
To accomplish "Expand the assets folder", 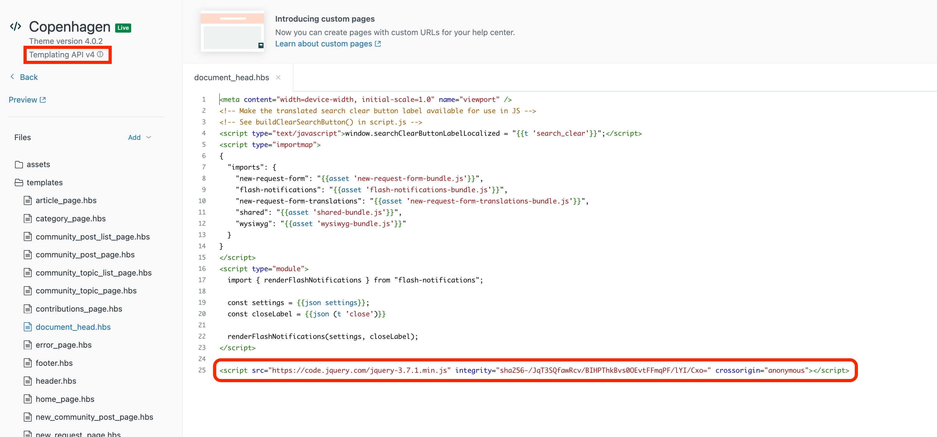I will (x=38, y=165).
